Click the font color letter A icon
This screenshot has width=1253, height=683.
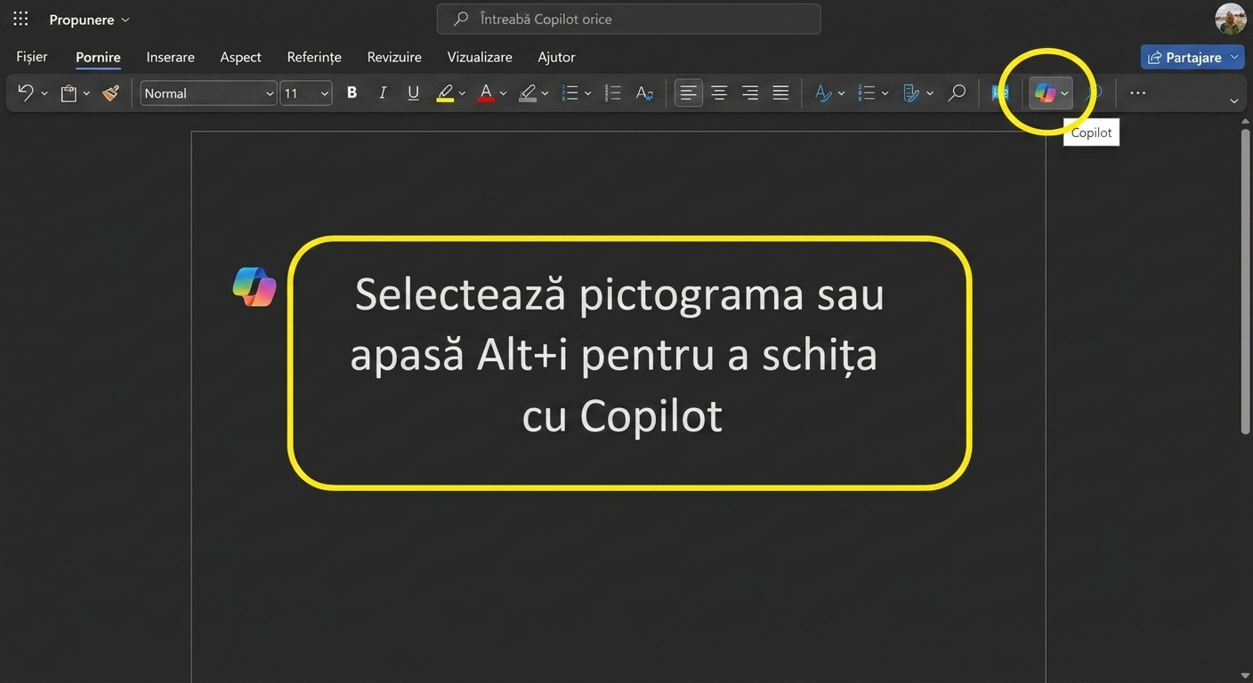pos(486,92)
